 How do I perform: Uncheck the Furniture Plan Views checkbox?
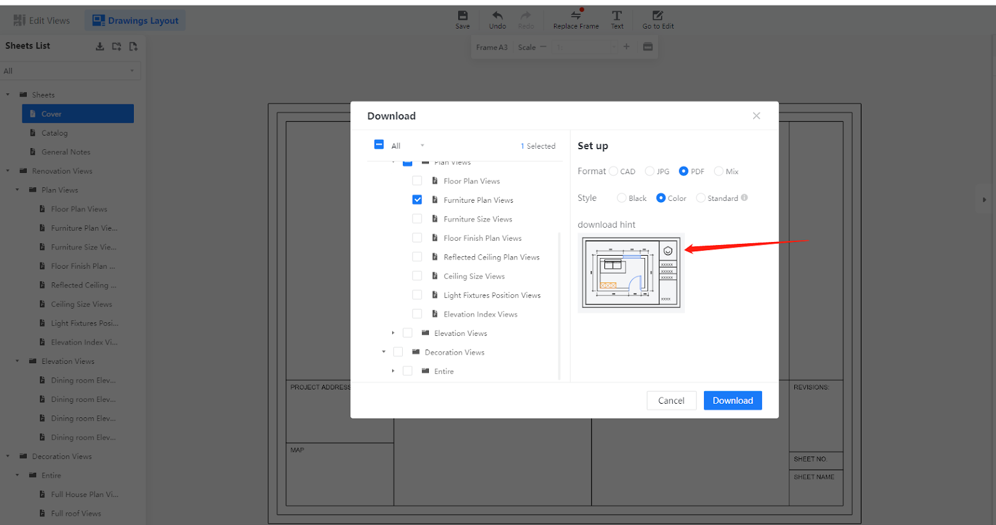tap(417, 200)
